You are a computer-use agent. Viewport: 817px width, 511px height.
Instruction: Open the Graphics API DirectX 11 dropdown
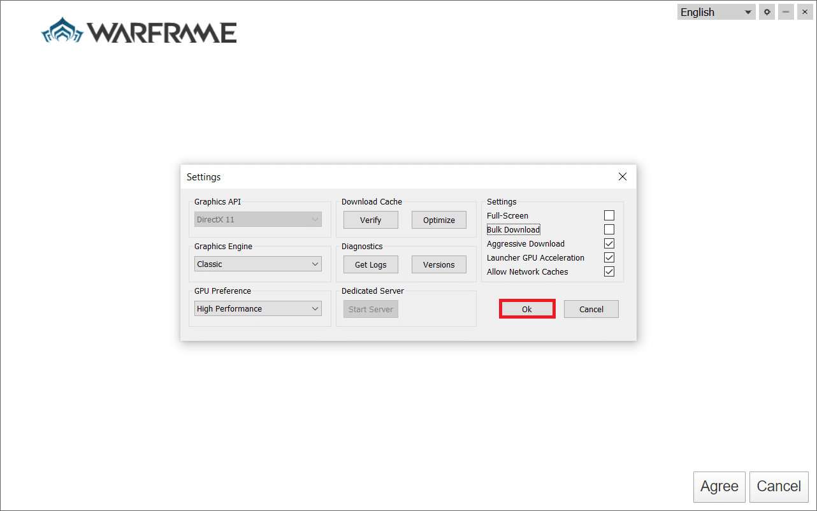point(258,219)
